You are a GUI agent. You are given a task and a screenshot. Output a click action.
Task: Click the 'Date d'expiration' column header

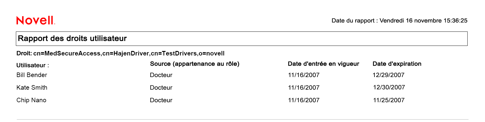pos(397,64)
